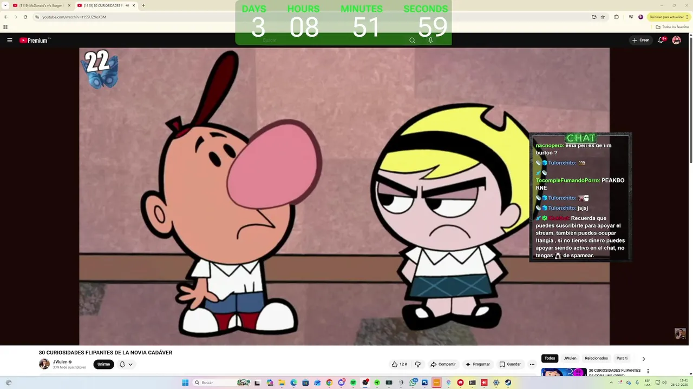
Task: Start voice search with the microphone icon
Action: pyautogui.click(x=430, y=40)
